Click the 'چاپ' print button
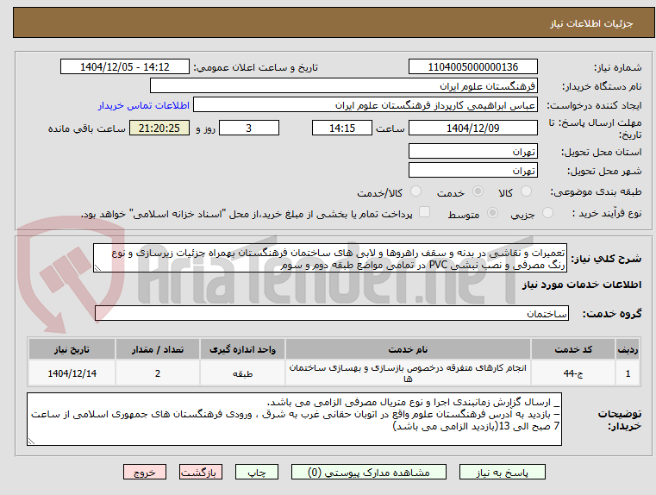This screenshot has height=495, width=656. click(x=257, y=472)
